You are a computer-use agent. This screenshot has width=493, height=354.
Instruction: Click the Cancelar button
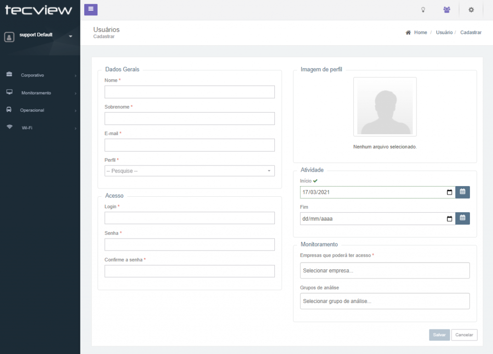(464, 335)
